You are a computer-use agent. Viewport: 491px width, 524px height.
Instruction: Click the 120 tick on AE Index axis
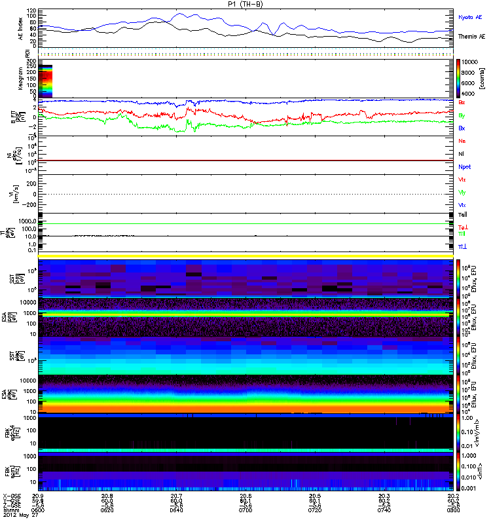pyautogui.click(x=31, y=10)
